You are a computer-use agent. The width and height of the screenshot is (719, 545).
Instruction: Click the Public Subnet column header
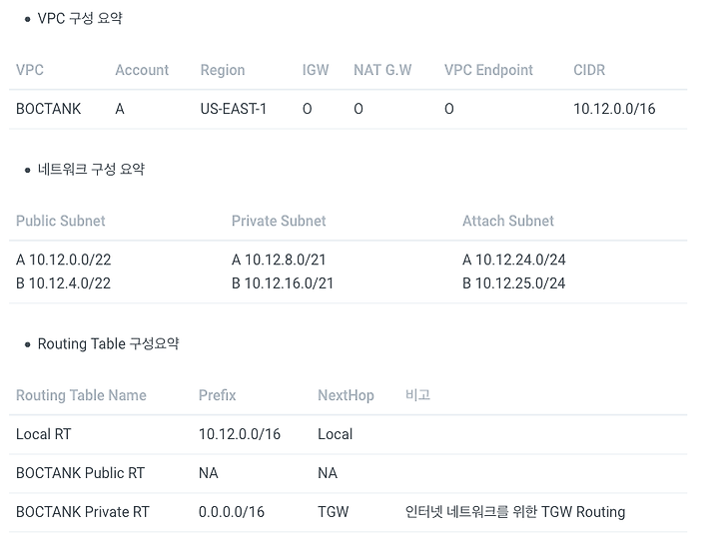click(61, 221)
